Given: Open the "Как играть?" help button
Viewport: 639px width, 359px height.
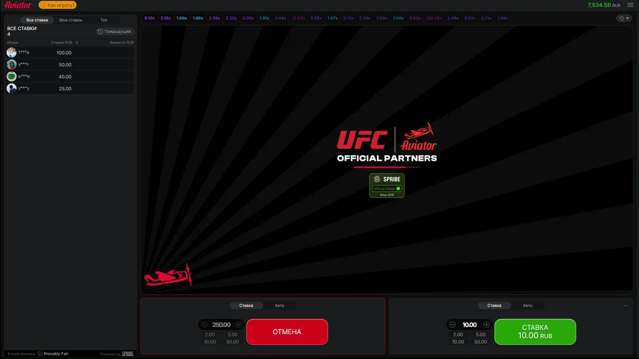Looking at the screenshot, I should [x=57, y=5].
